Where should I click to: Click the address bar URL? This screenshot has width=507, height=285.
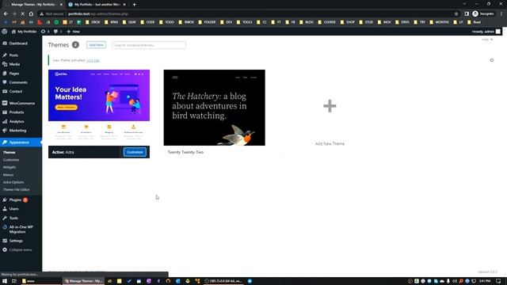click(x=98, y=14)
